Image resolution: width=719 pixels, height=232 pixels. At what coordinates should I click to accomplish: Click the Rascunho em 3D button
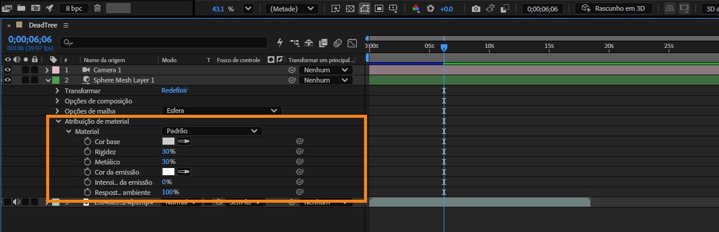coord(613,9)
